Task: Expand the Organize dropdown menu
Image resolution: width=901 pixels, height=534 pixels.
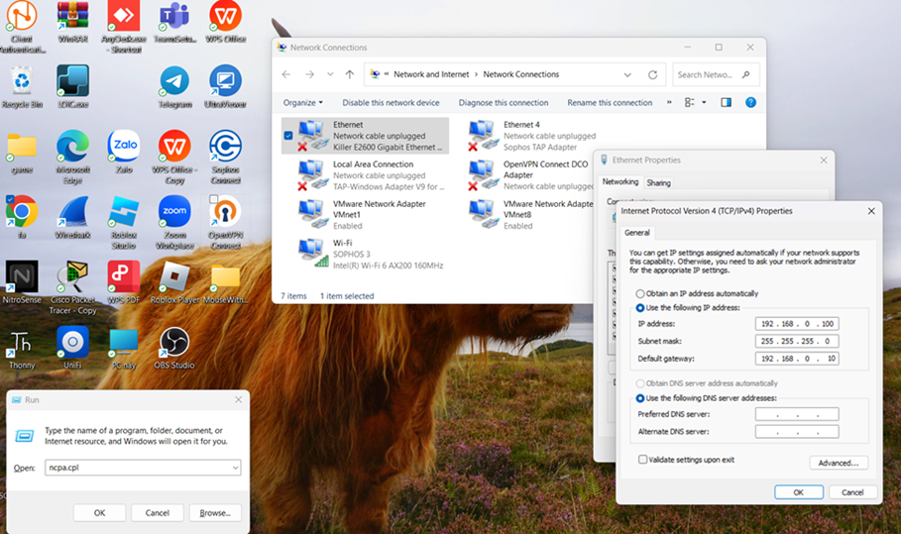Action: (302, 102)
